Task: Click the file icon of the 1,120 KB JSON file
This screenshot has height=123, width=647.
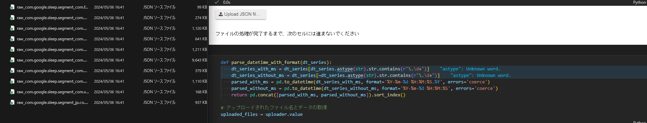Action: [x=12, y=28]
